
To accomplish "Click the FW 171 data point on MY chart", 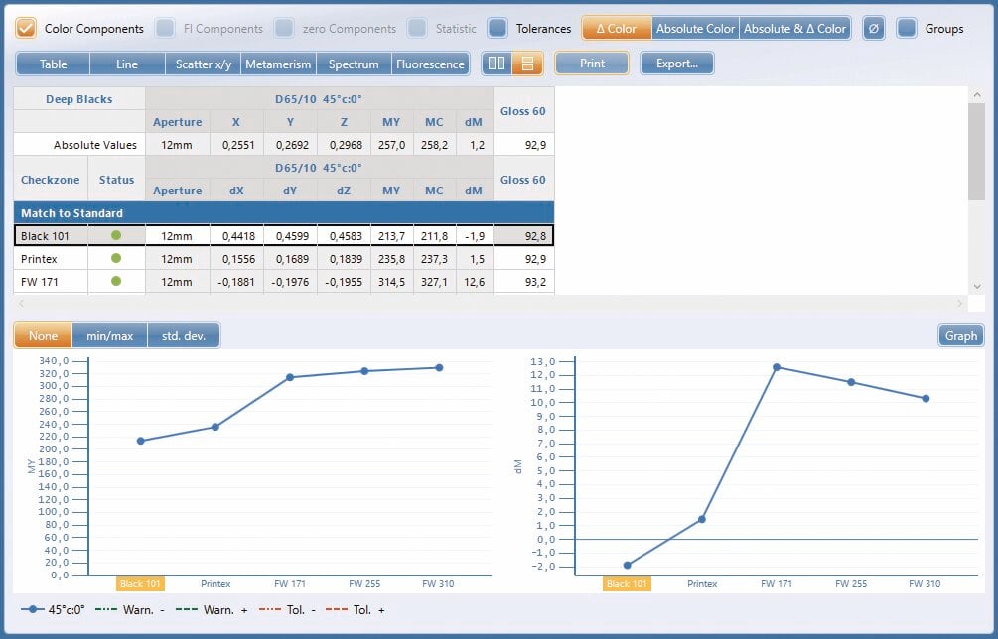I will click(x=290, y=377).
